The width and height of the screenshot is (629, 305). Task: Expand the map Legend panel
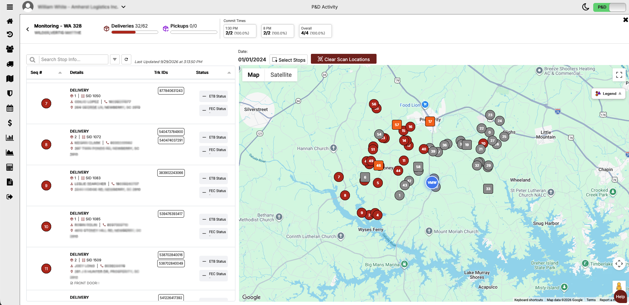[x=608, y=94]
